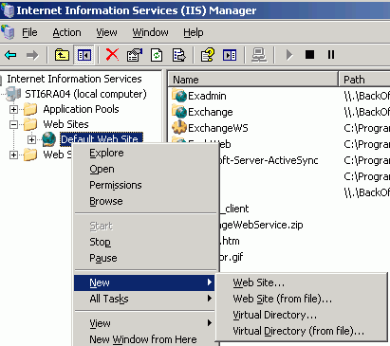This screenshot has width=390, height=346.
Task: Click the Stop item square icon
Action: point(309,55)
